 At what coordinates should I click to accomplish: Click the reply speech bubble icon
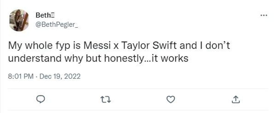click(x=40, y=99)
